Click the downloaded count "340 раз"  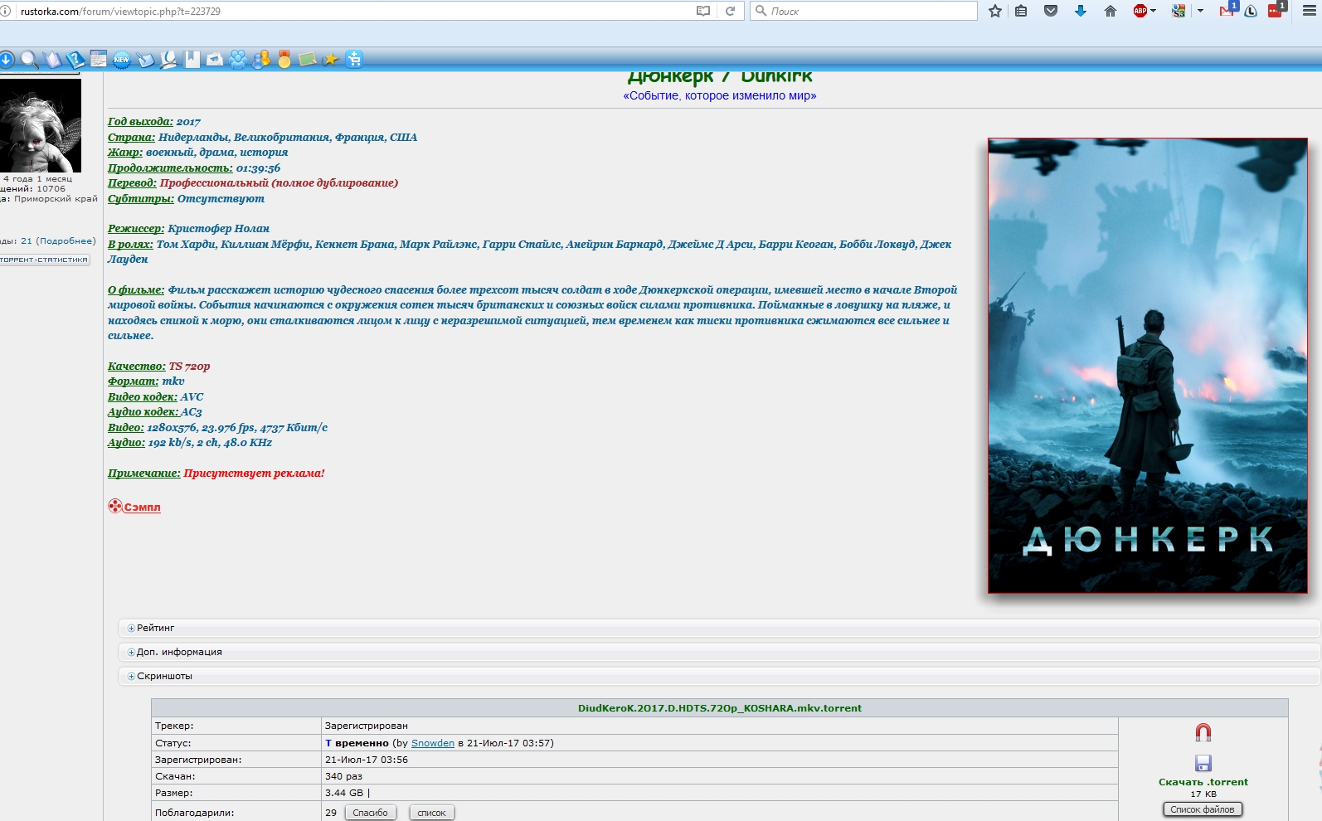point(343,776)
